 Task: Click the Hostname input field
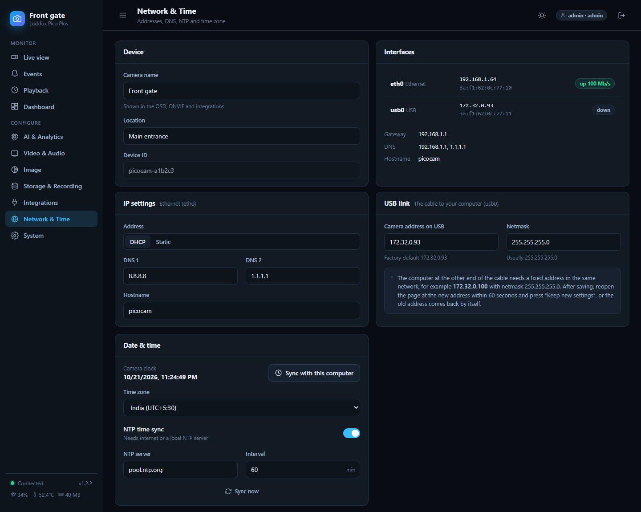(x=242, y=311)
